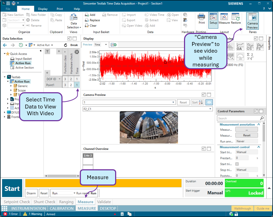
Task: Toggle the eye visibility button in Camera Preview
Action: (210, 102)
